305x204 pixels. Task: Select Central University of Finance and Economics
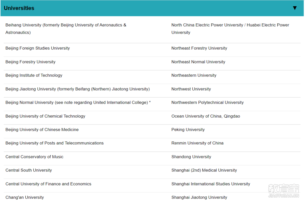[x=48, y=184]
